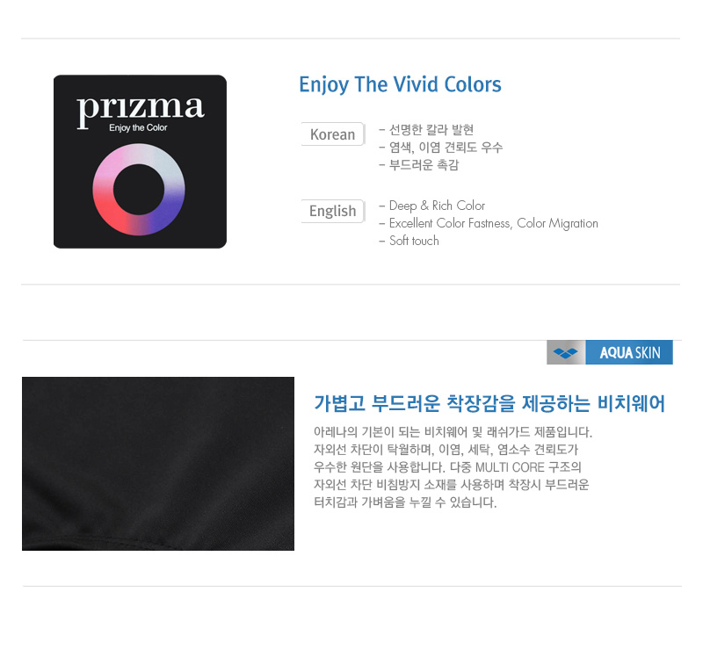Click the black fabric swatch image
Viewport: 703px width, 650px height.
[x=158, y=464]
